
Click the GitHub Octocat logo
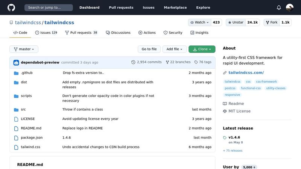tap(11, 8)
